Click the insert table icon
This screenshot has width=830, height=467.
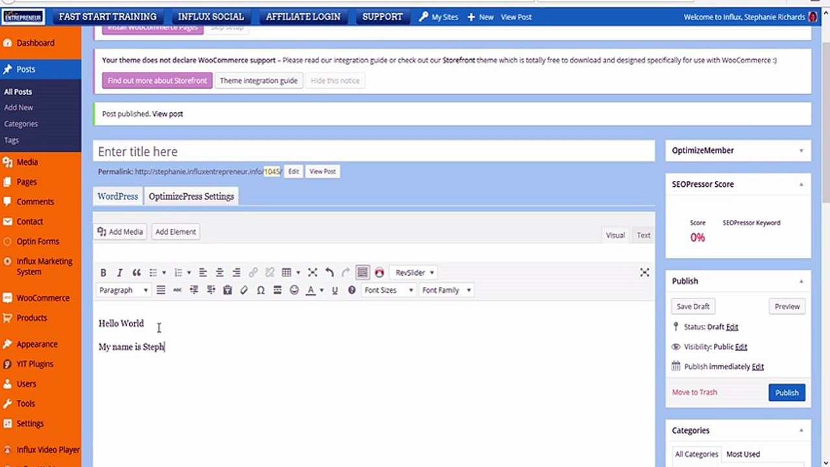[286, 272]
